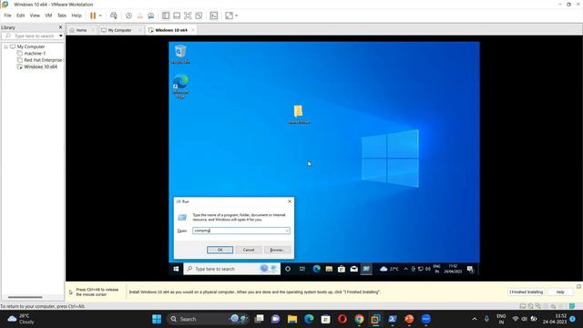Click Help button in the yellow install bar
The image size is (583, 328).
point(560,292)
